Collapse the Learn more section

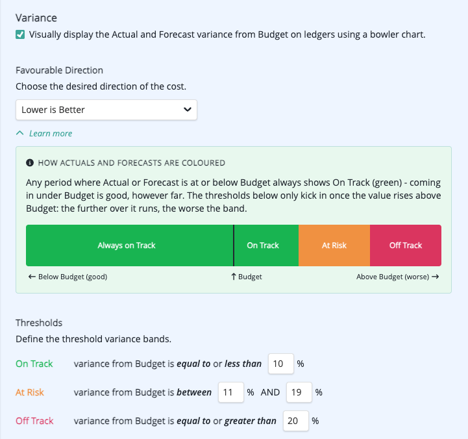[x=51, y=133]
